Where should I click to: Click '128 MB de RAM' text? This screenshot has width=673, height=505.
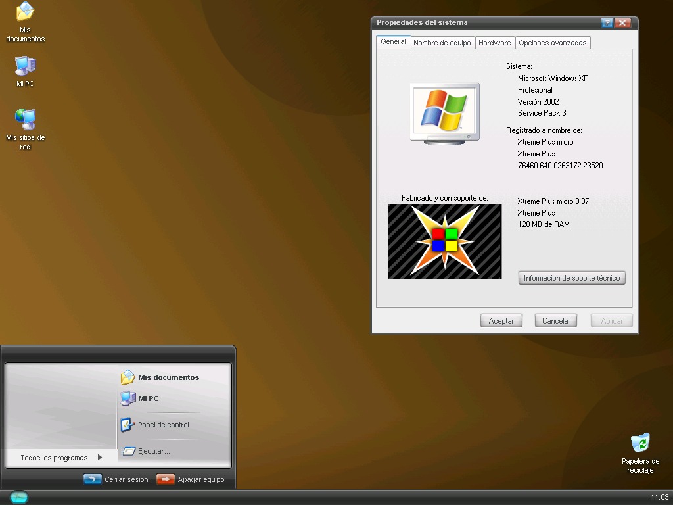pos(544,224)
